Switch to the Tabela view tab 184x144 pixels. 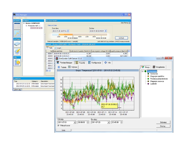(62, 67)
